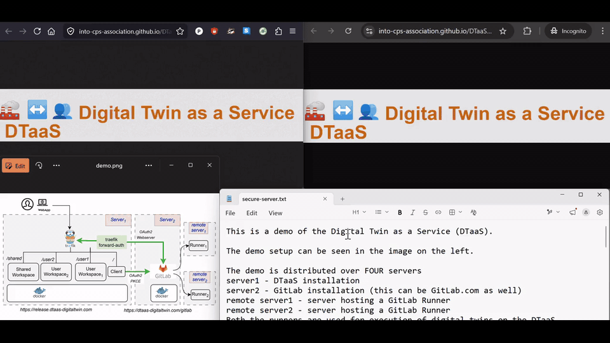Click the forward arrow in Firefox
Image resolution: width=610 pixels, height=343 pixels.
(x=23, y=31)
